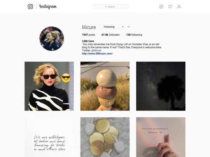
Task: Open the activity heart icon
Action: point(170,7)
